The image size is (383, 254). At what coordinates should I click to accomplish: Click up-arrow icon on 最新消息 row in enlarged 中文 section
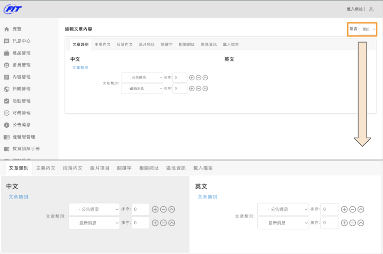[172, 223]
